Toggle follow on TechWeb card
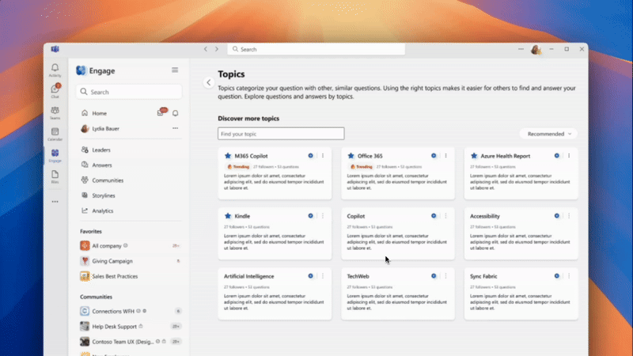633x356 pixels. [434, 276]
